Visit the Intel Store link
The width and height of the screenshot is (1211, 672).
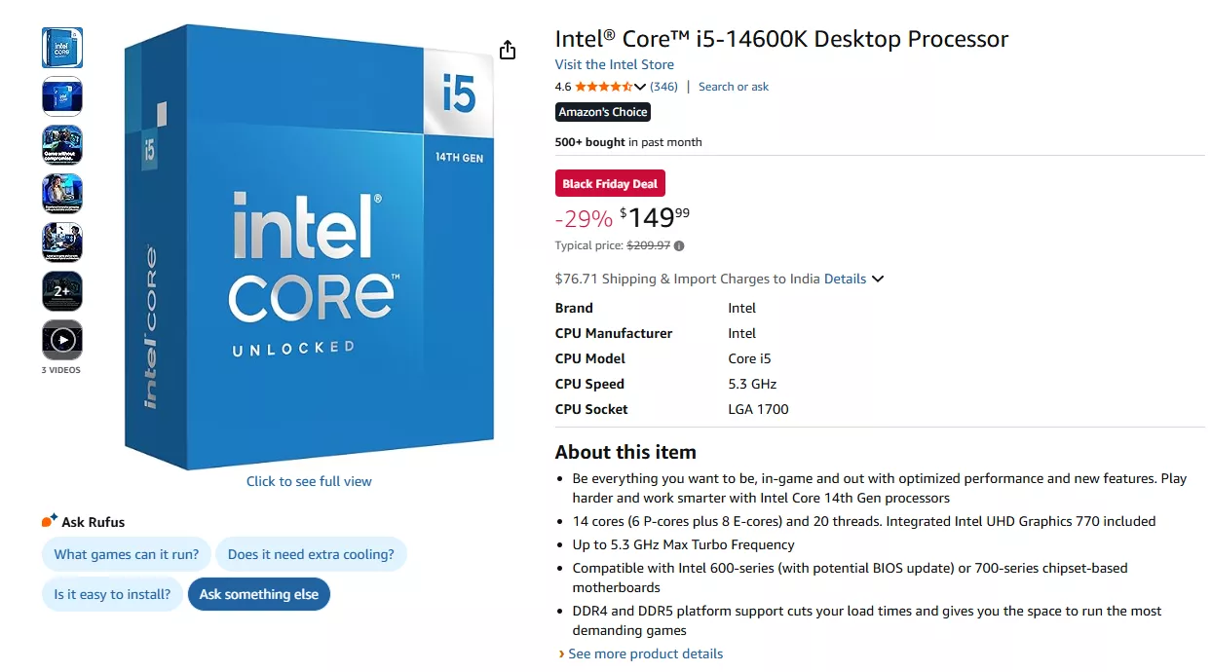pos(614,64)
